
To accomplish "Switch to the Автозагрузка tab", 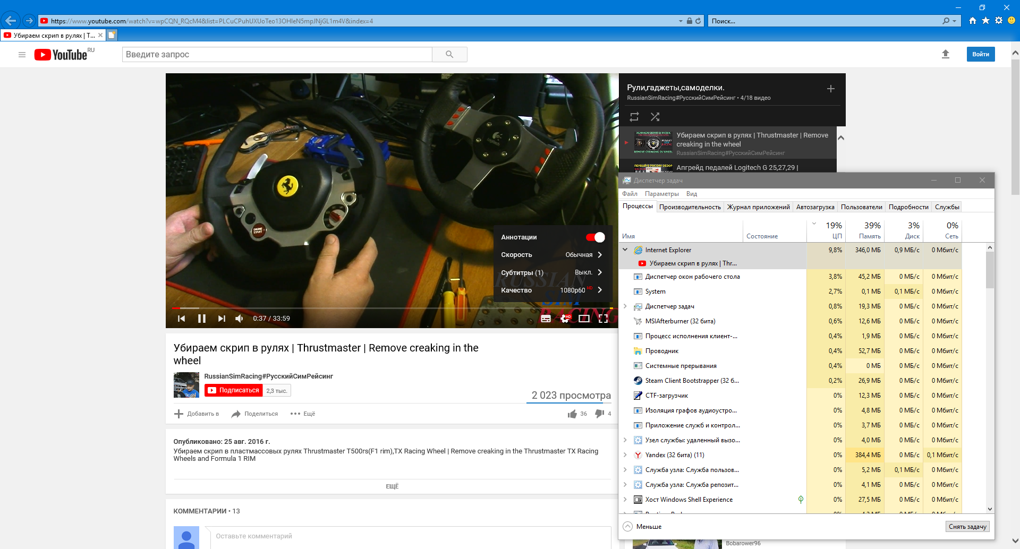I will [815, 207].
